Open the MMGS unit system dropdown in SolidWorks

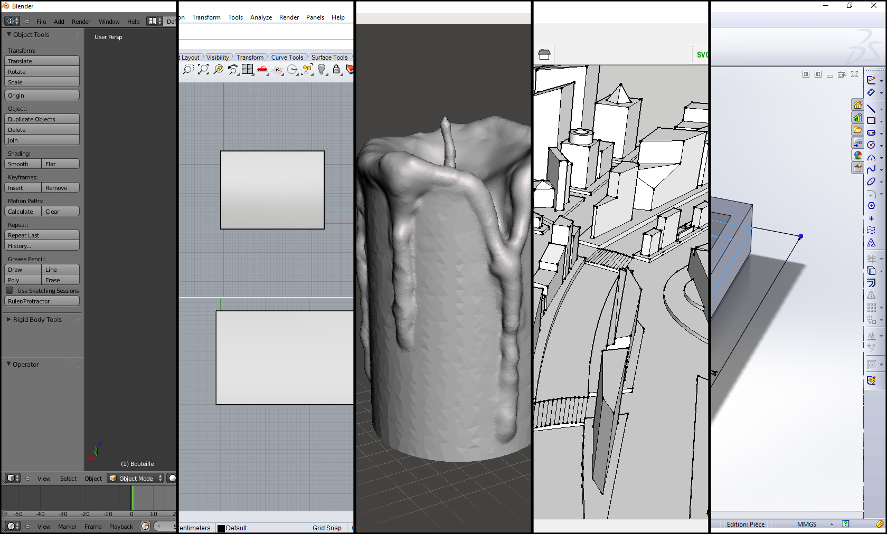pyautogui.click(x=832, y=524)
